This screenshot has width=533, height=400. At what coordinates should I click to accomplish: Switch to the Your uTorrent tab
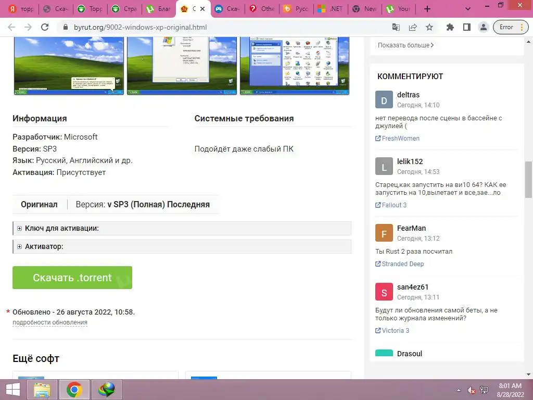[399, 9]
